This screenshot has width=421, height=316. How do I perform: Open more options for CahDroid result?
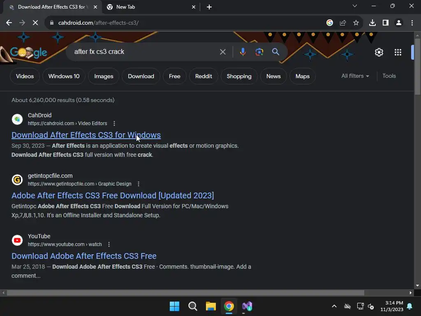(x=114, y=123)
